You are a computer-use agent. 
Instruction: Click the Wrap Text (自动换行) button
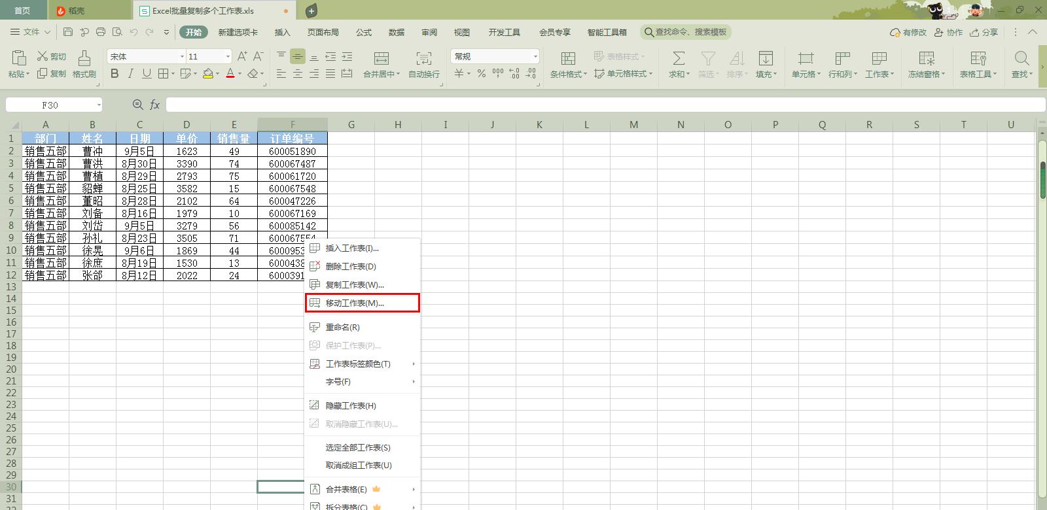pyautogui.click(x=424, y=64)
